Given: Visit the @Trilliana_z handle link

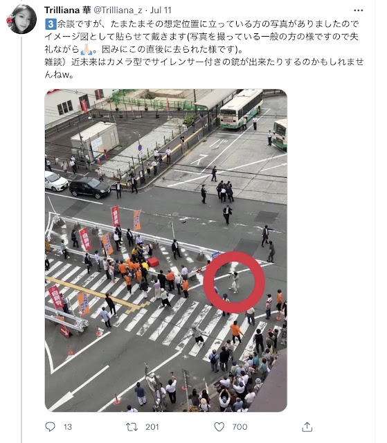Looking at the screenshot, I should pos(118,10).
